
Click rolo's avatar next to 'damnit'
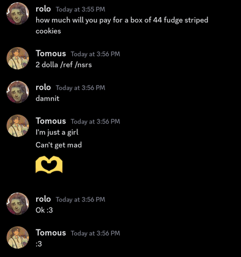(x=18, y=92)
